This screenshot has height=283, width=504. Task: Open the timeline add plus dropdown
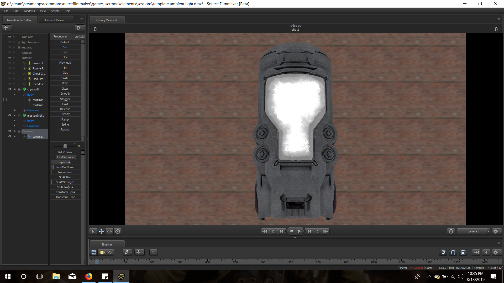pos(139,252)
